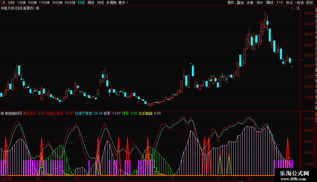Click the 标记 mark button
The width and height of the screenshot is (317, 182).
point(289,3)
